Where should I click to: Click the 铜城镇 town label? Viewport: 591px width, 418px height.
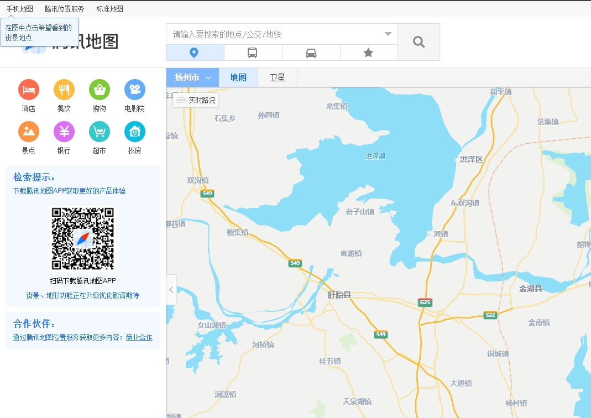pos(498,354)
